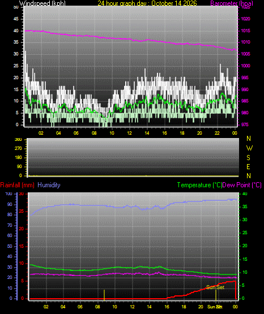Click 5 on the windspeed axis
Screen dimensions: 264x314
[17, 113]
